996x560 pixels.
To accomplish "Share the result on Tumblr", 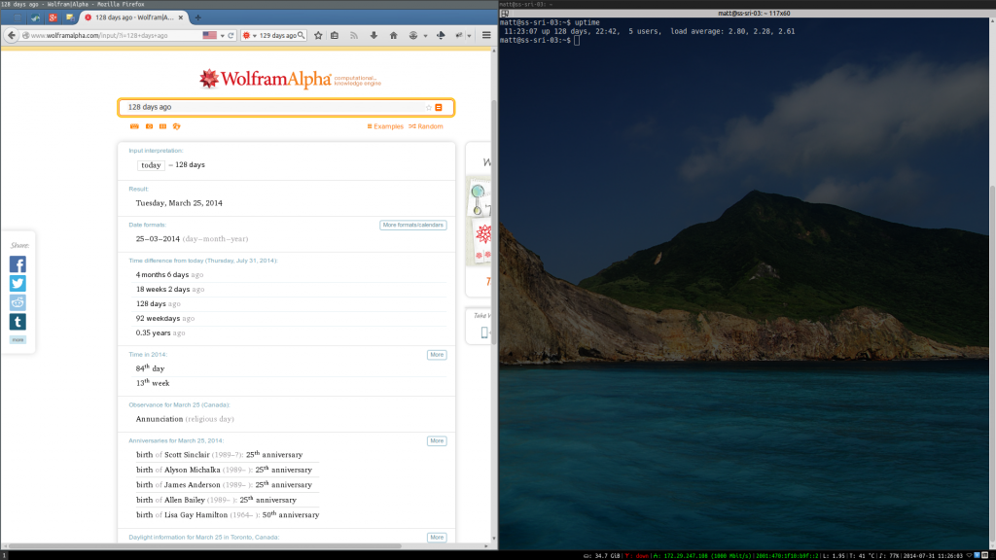I will (18, 321).
